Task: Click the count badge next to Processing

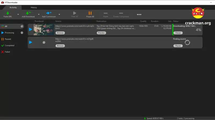Action: [x=22, y=33]
